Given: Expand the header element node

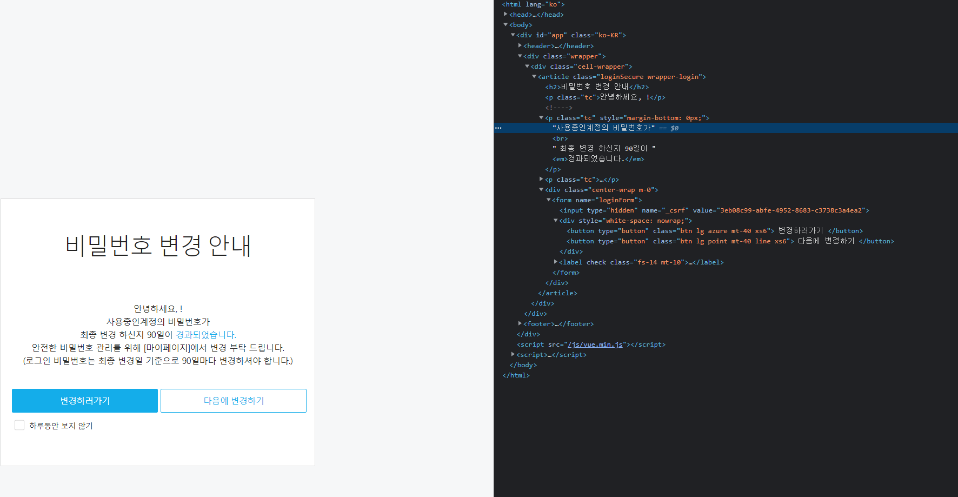Looking at the screenshot, I should 520,46.
